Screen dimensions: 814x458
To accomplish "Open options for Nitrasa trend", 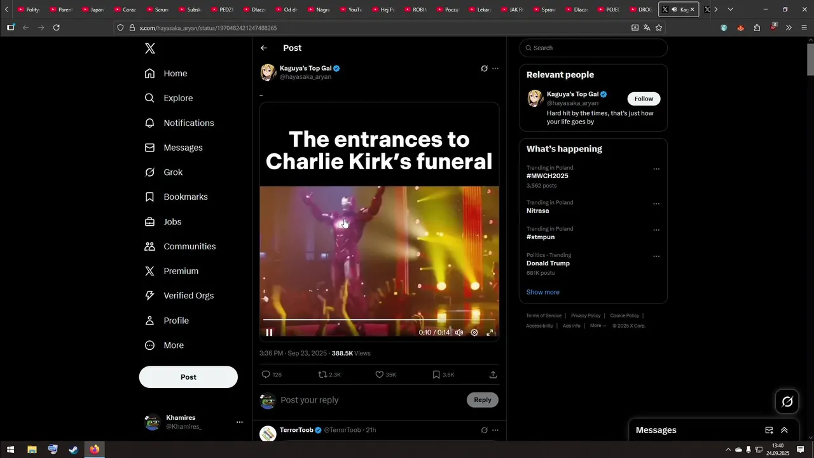I will [x=656, y=204].
